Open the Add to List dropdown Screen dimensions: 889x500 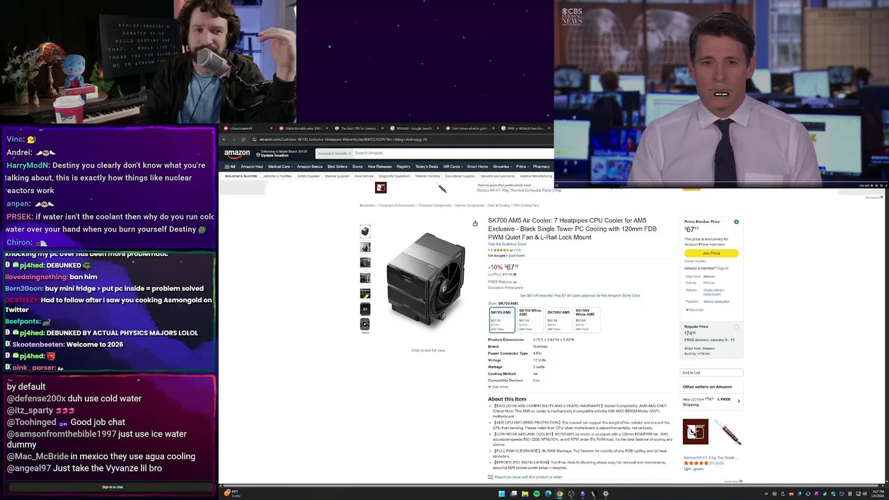click(x=711, y=373)
